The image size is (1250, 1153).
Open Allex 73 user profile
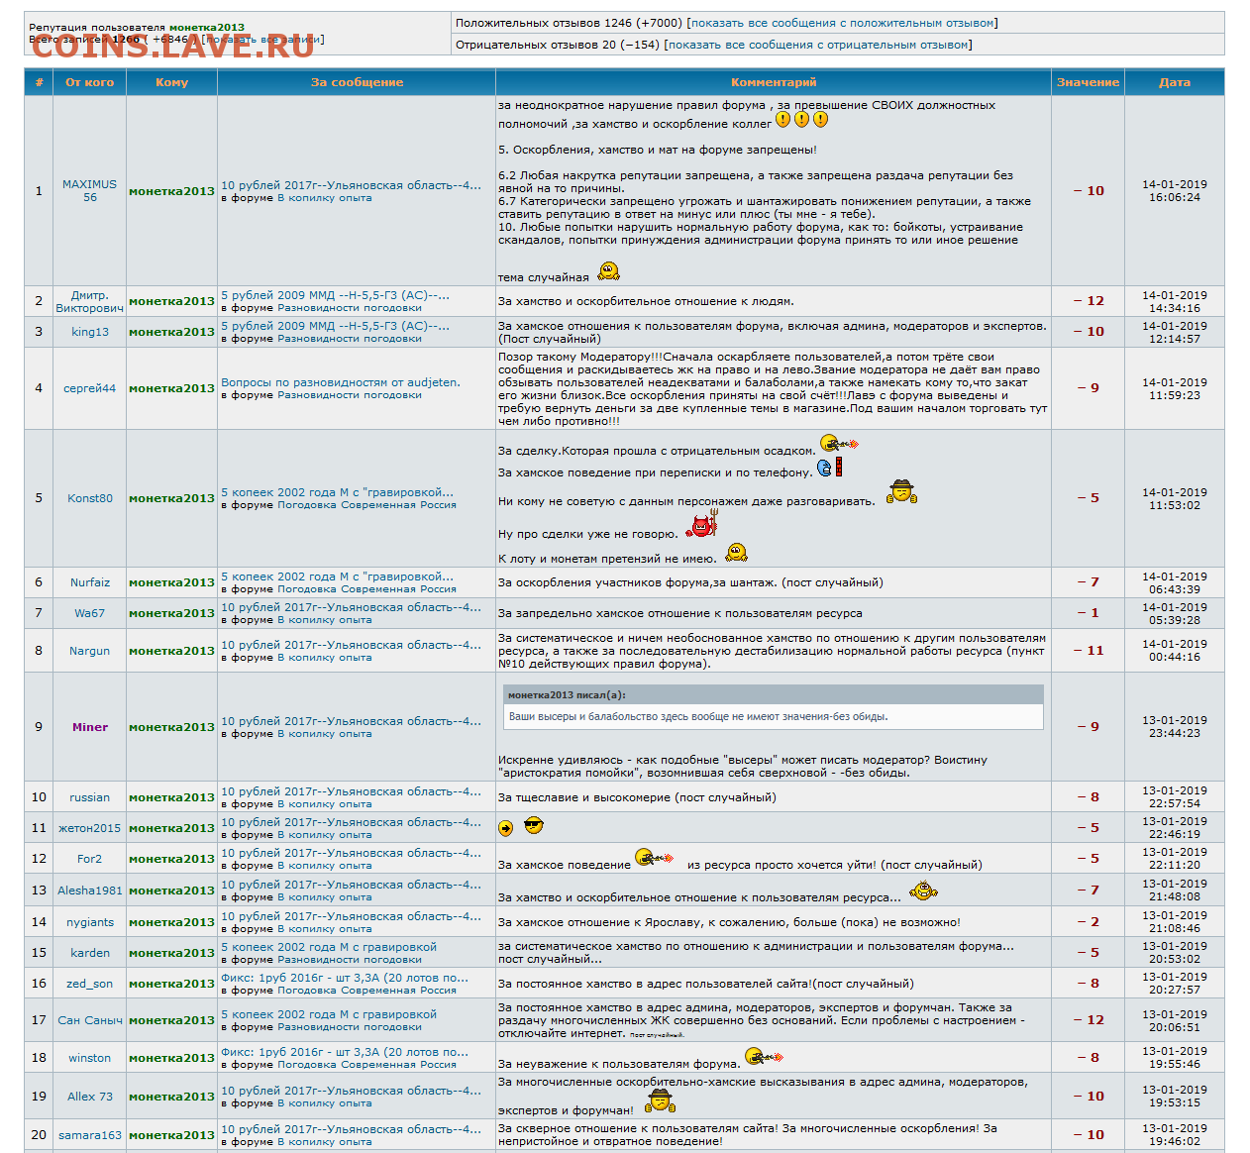90,1097
